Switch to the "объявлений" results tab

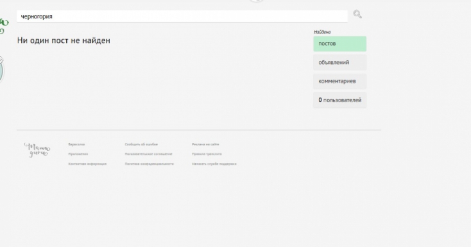(340, 63)
